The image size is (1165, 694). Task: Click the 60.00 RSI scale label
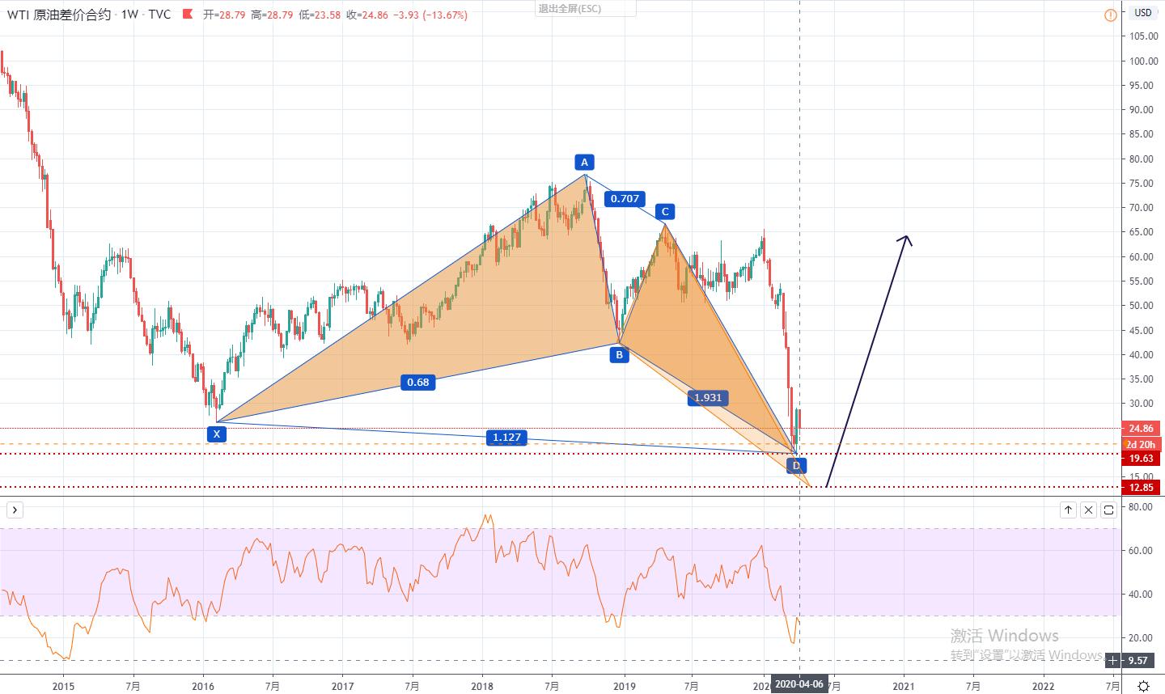click(x=1140, y=551)
